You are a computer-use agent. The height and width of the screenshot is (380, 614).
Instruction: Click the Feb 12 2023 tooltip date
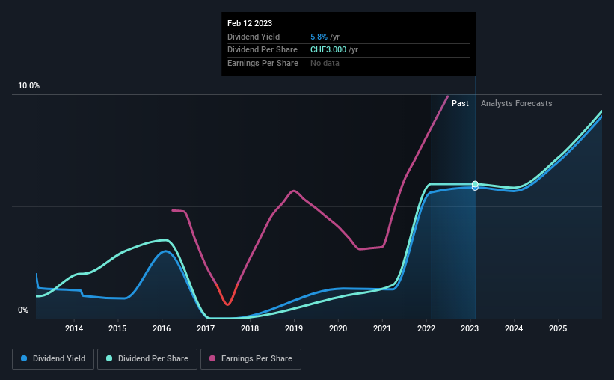250,23
